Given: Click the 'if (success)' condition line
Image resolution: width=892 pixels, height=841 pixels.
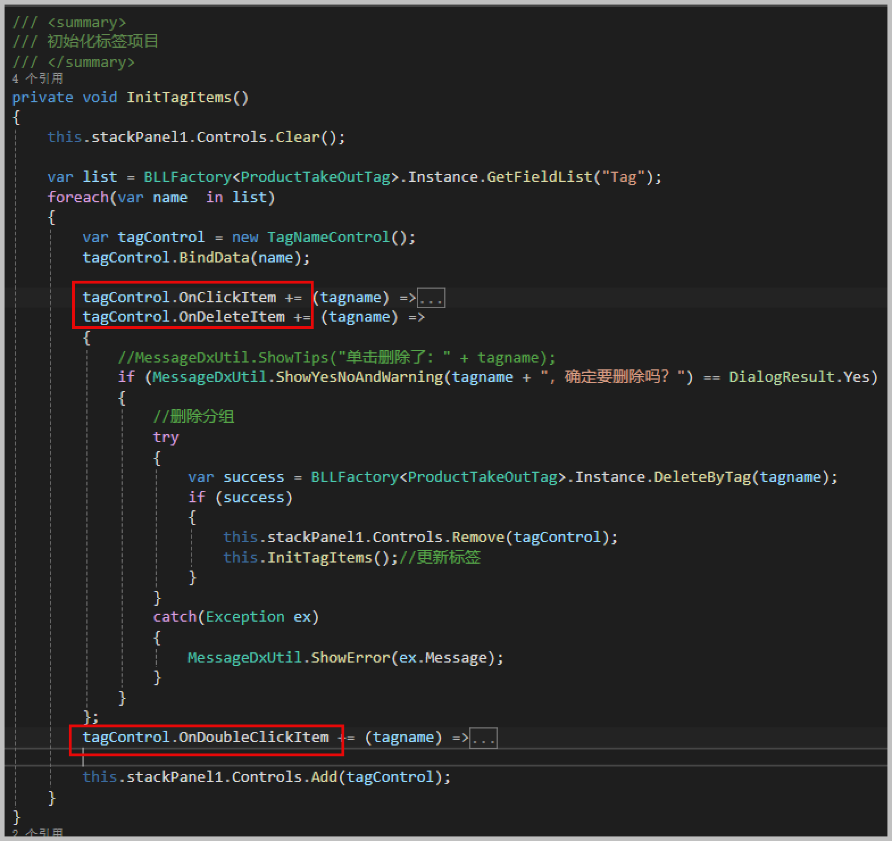Looking at the screenshot, I should (x=240, y=498).
